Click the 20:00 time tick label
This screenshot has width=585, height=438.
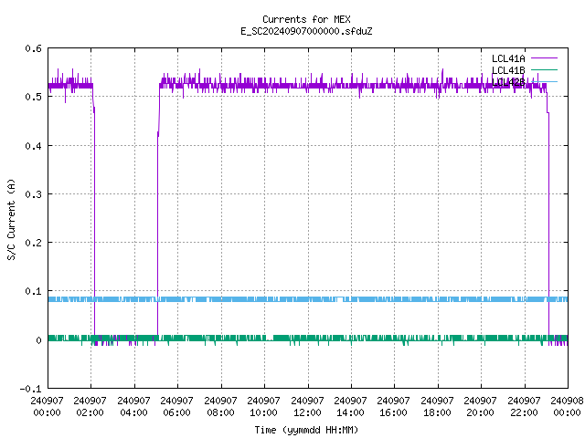coord(480,412)
